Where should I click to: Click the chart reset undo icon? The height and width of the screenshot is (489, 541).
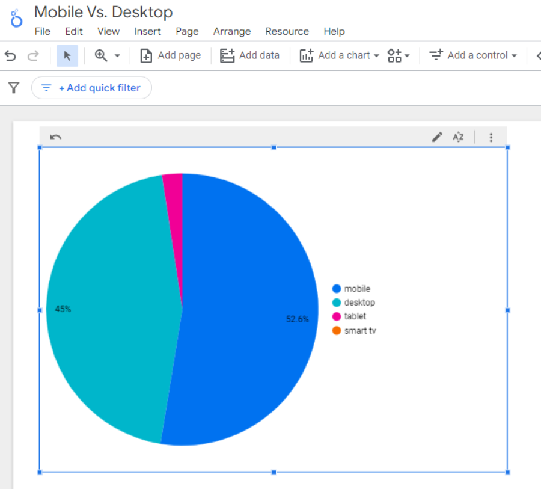(55, 137)
